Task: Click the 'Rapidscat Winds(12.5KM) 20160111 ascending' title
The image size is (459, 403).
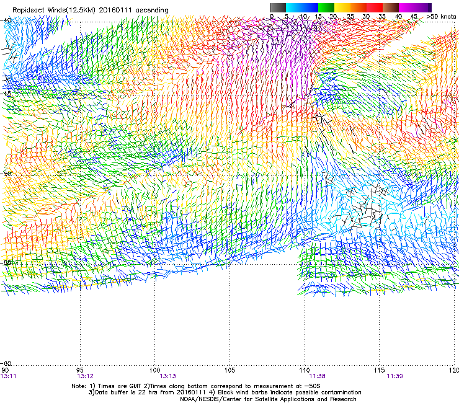Action: tap(91, 11)
